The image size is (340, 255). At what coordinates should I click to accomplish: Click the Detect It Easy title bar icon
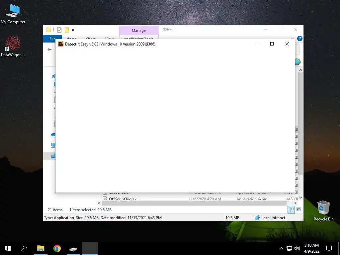tap(61, 44)
